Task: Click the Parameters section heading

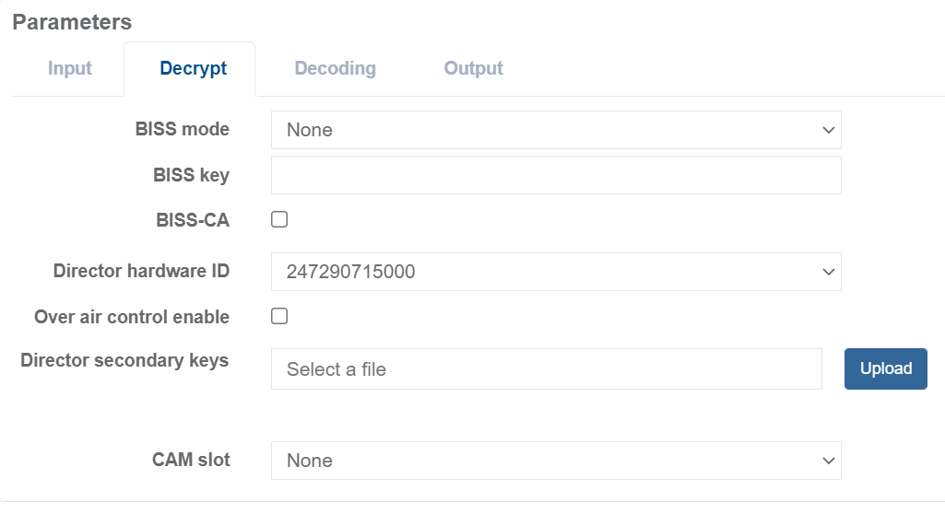Action: [x=72, y=22]
